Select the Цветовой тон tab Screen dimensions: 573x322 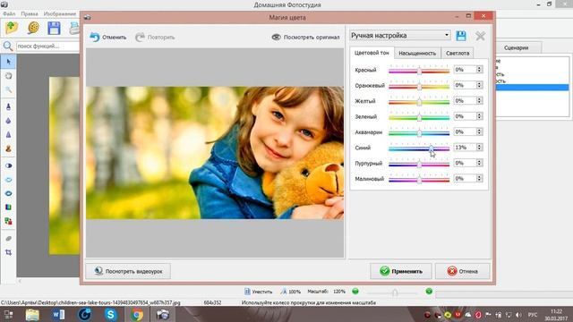tap(372, 53)
